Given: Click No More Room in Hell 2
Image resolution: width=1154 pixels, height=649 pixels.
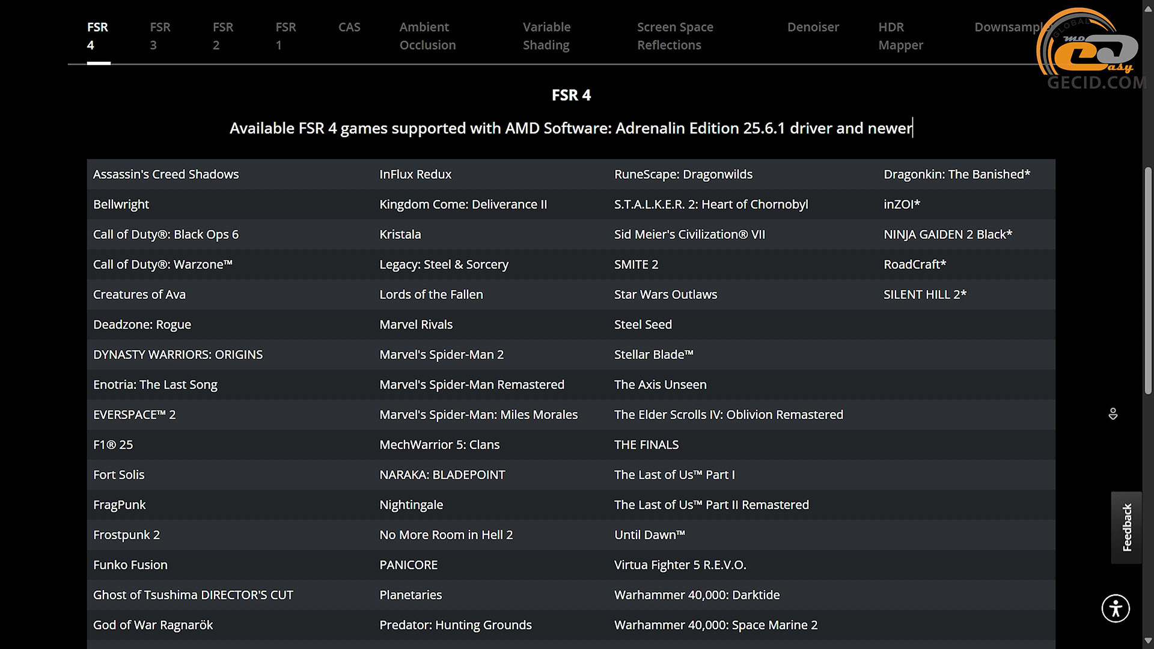Looking at the screenshot, I should pos(446,535).
